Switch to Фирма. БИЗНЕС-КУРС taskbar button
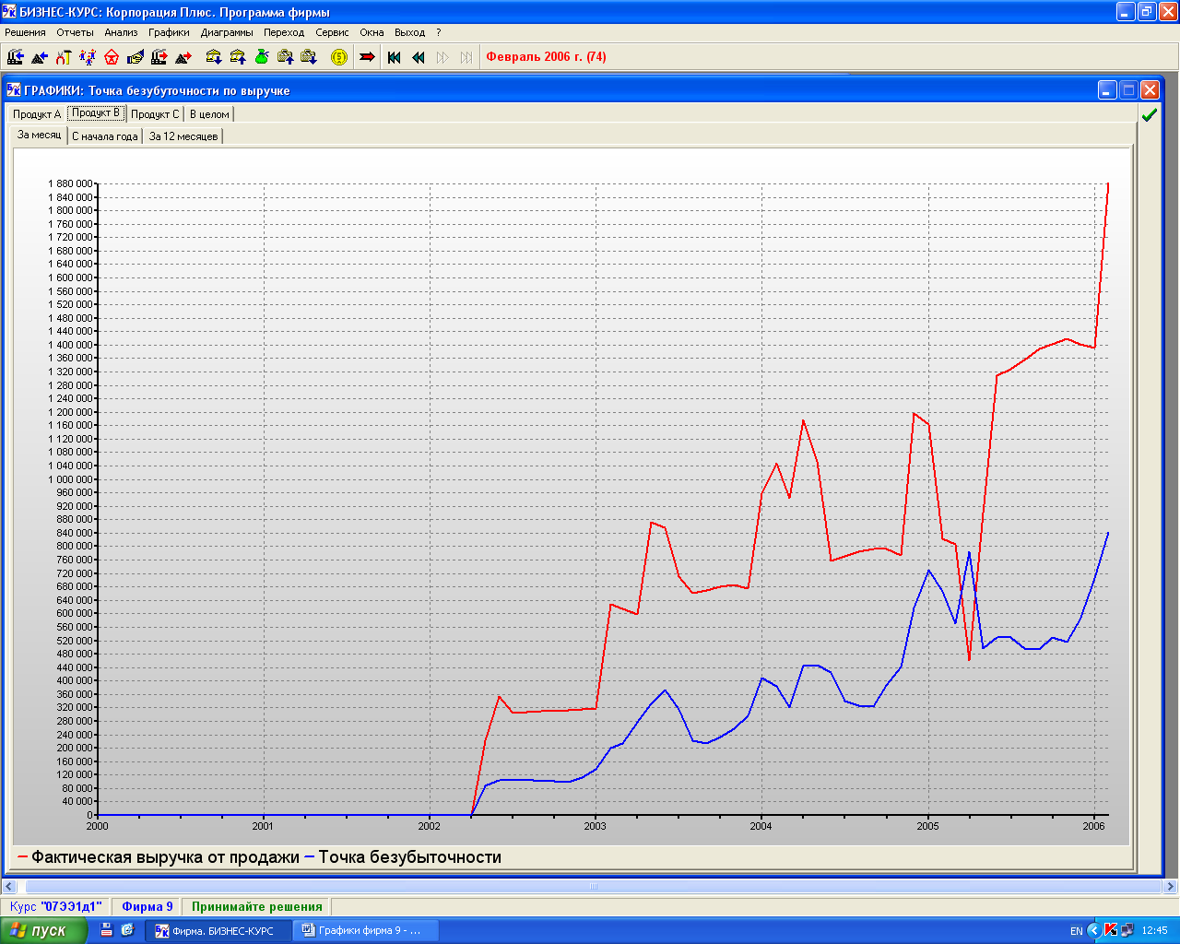This screenshot has height=944, width=1180. pos(218,931)
